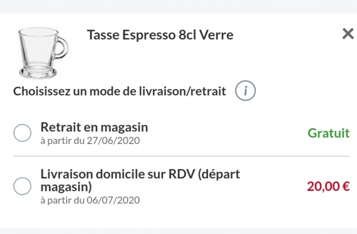Click the 'à partir du 27/06/2020' date
Viewport: 357px width, 234px height.
(90, 141)
